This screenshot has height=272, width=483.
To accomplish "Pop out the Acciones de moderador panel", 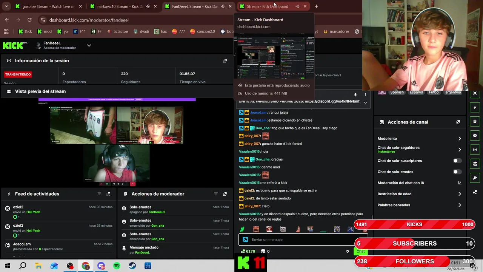I will pos(225,194).
